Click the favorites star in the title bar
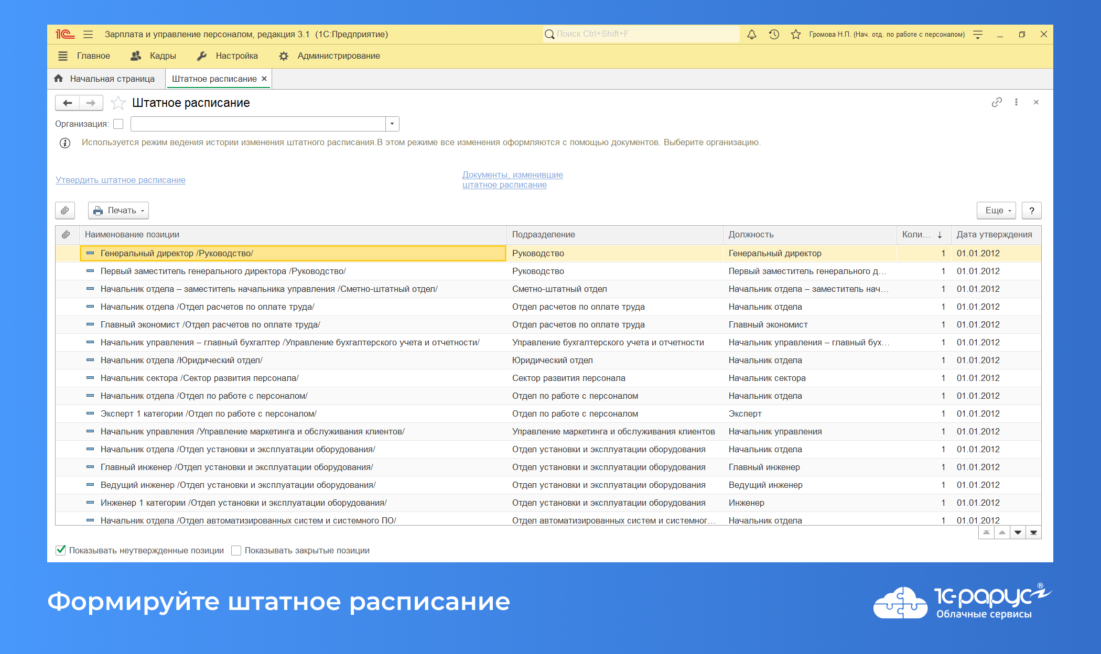This screenshot has height=654, width=1101. coord(795,34)
